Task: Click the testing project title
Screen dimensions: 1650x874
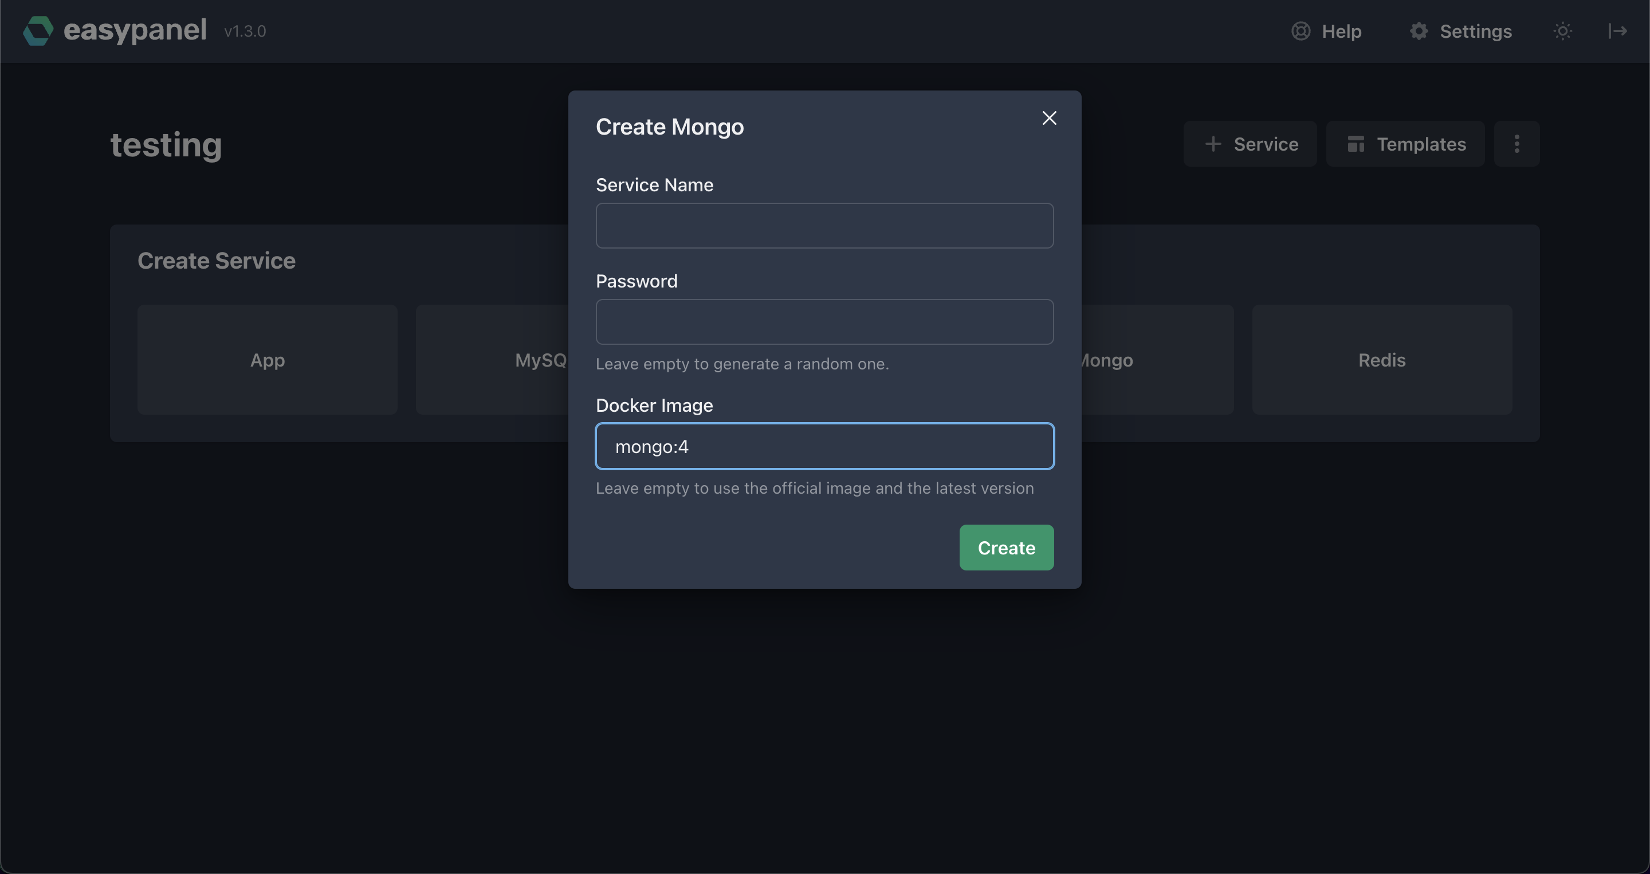Action: (166, 145)
